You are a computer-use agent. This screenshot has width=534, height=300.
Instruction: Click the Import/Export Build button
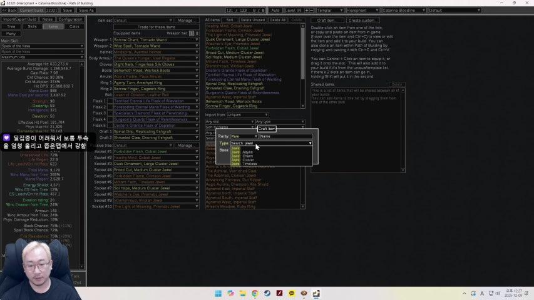coord(19,19)
